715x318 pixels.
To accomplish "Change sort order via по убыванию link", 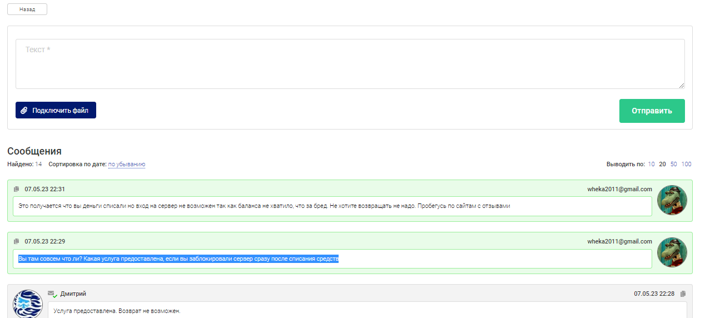I will click(x=127, y=165).
